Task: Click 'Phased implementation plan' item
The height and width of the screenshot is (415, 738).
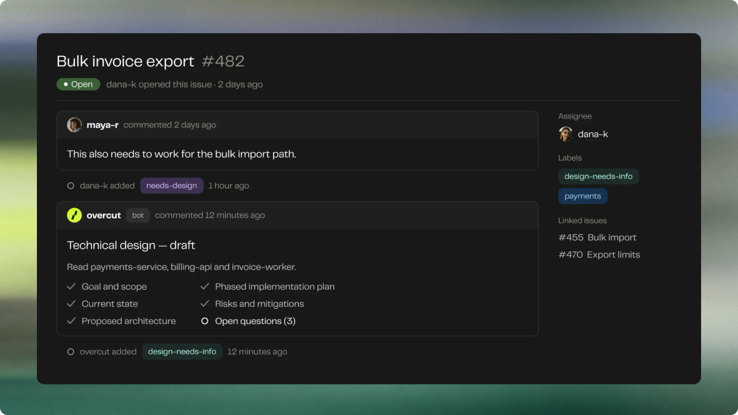Action: 275,286
